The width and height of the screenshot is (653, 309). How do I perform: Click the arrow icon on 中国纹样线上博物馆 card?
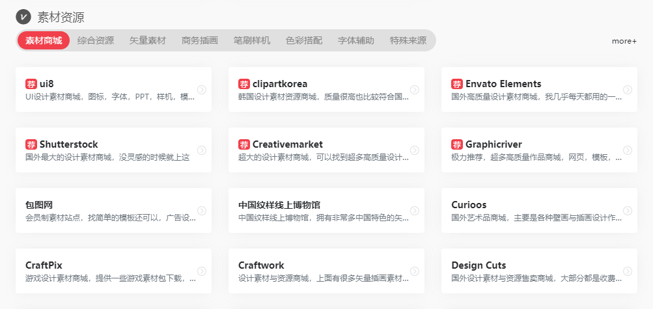click(414, 210)
